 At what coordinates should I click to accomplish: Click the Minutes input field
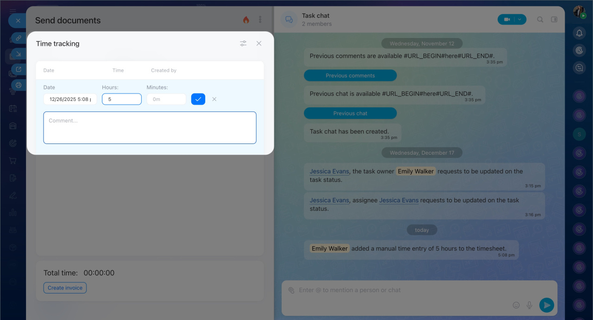(x=166, y=99)
